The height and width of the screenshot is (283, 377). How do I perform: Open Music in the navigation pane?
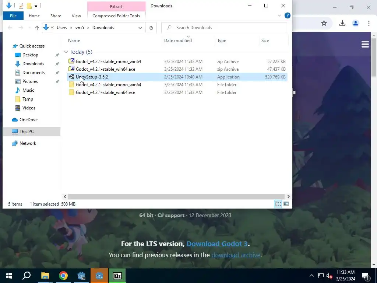point(28,90)
